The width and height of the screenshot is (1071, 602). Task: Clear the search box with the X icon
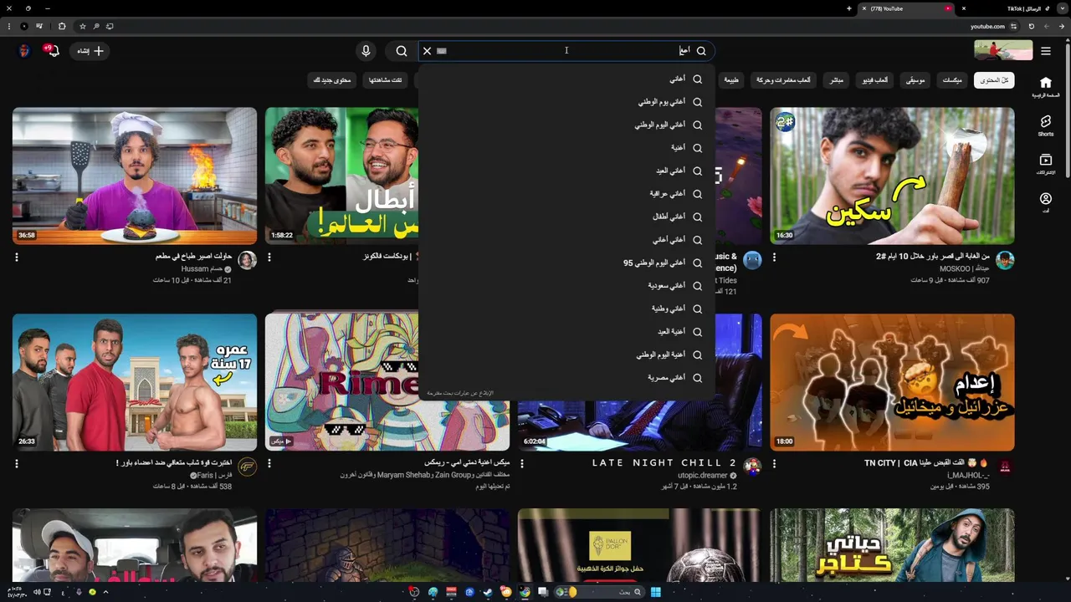427,51
